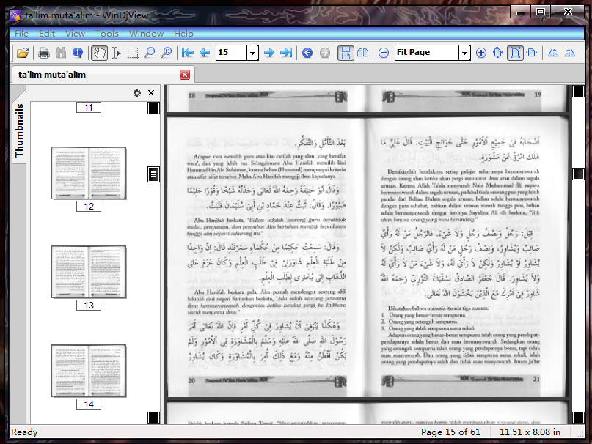Click the Zoom Out minus icon

[x=384, y=53]
